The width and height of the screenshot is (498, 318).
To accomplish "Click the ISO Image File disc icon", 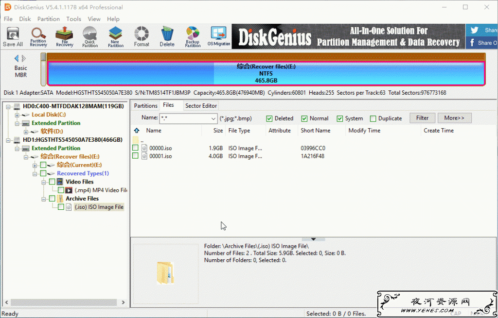I will 69,207.
